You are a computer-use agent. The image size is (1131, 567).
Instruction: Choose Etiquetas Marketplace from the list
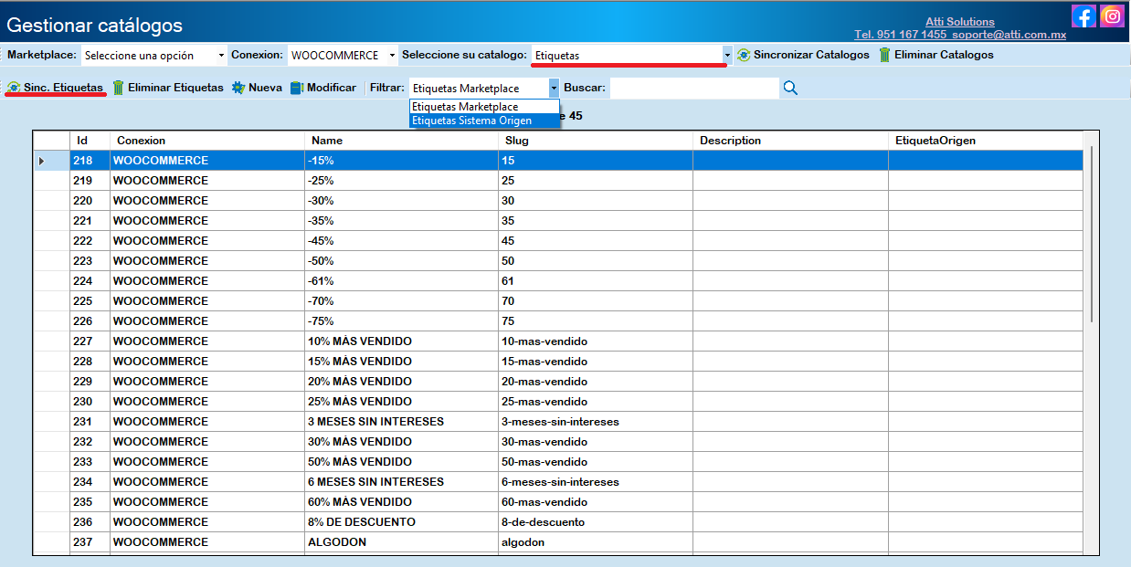click(x=483, y=107)
